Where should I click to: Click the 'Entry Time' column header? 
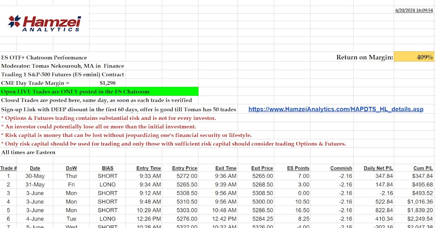(x=149, y=168)
